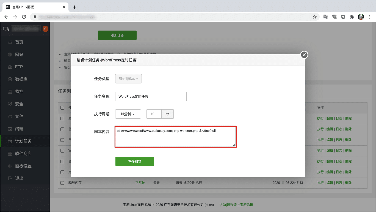
Task: Click the browser back arrow
Action: click(x=6, y=17)
